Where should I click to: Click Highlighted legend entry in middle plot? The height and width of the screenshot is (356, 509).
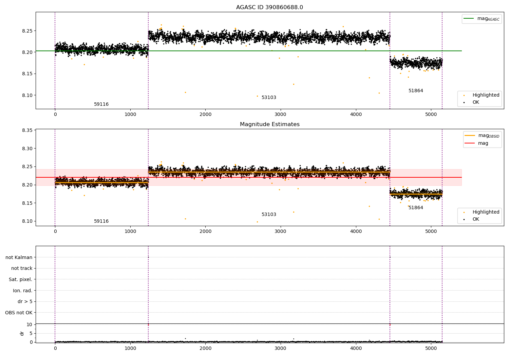(482, 212)
